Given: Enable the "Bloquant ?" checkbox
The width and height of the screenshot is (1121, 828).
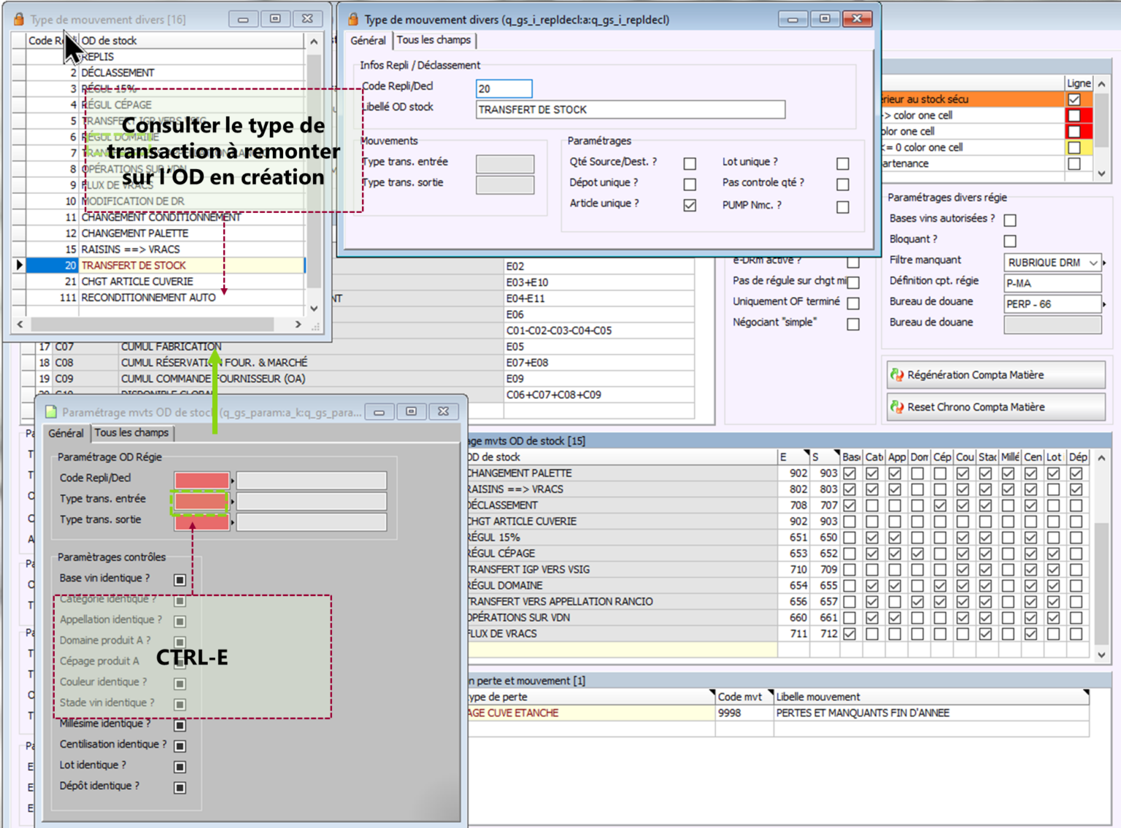Looking at the screenshot, I should click(1010, 241).
